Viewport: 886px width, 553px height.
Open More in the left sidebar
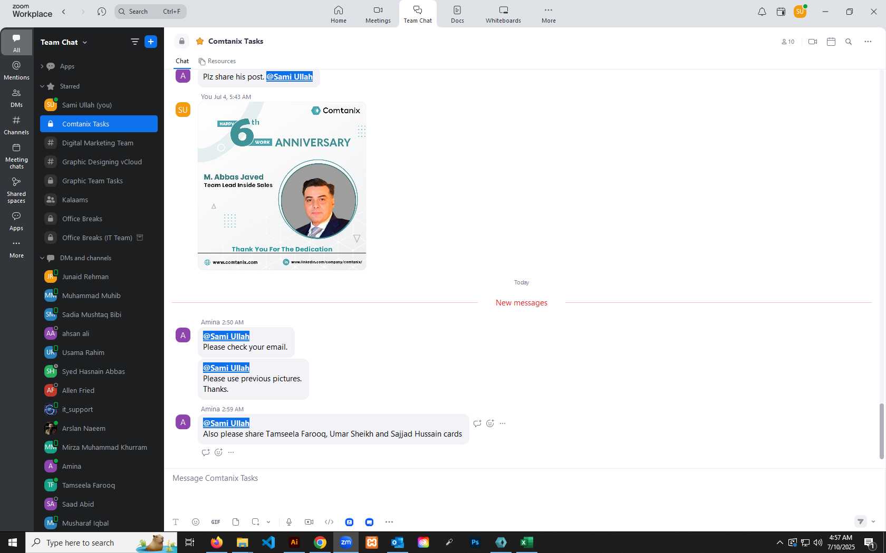(16, 249)
